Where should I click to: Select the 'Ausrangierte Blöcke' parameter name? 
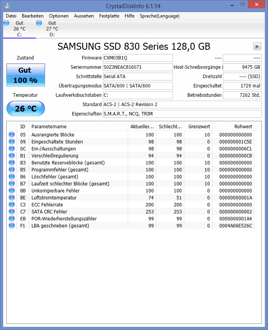pos(53,135)
